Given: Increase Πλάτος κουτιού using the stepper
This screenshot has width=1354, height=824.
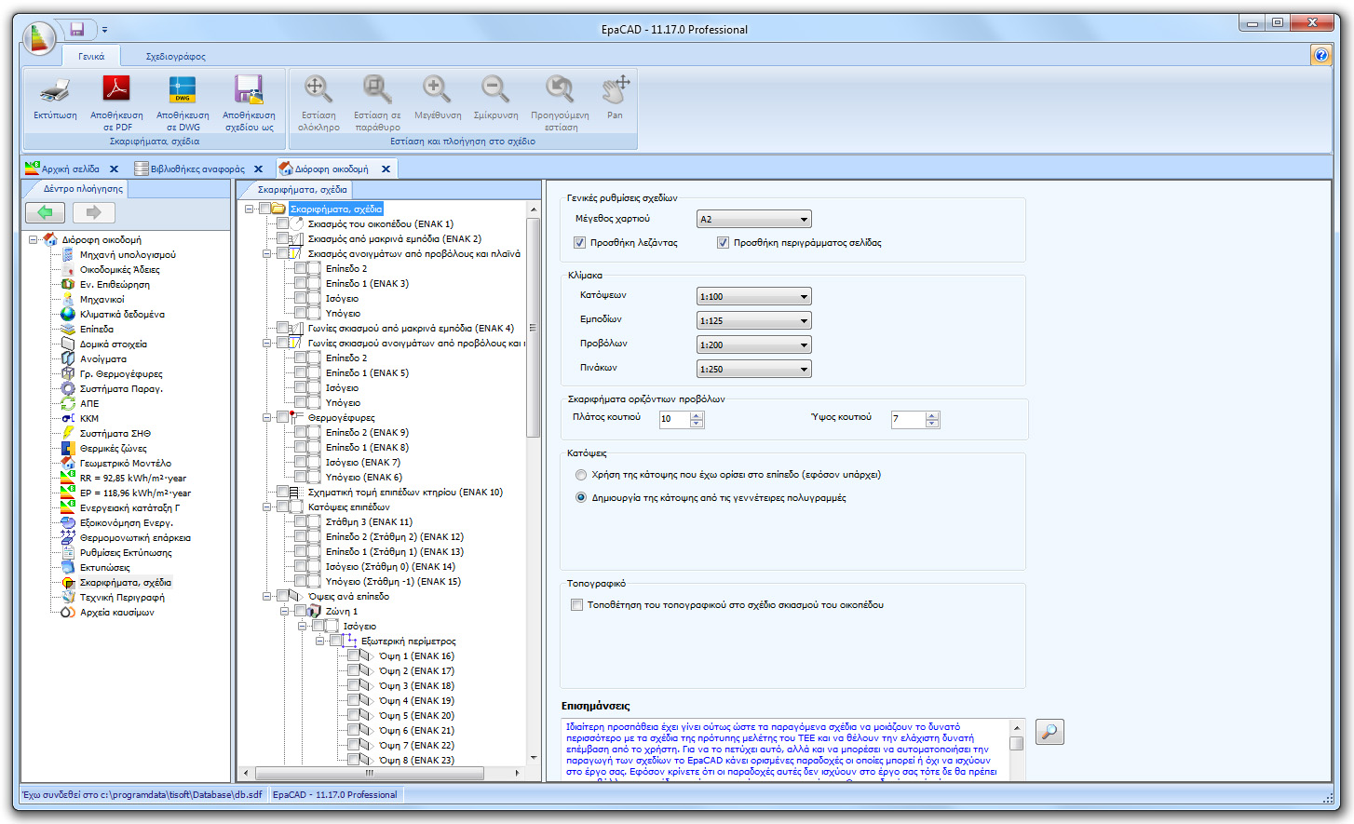Looking at the screenshot, I should 697,415.
